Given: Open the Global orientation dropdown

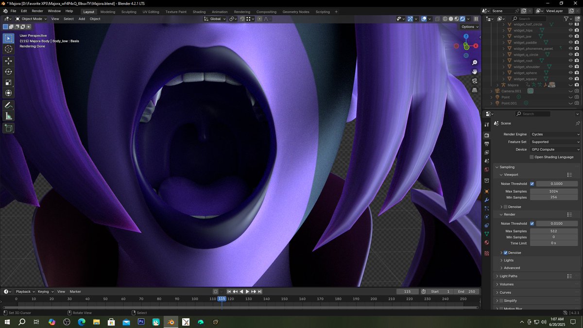Looking at the screenshot, I should [x=214, y=19].
